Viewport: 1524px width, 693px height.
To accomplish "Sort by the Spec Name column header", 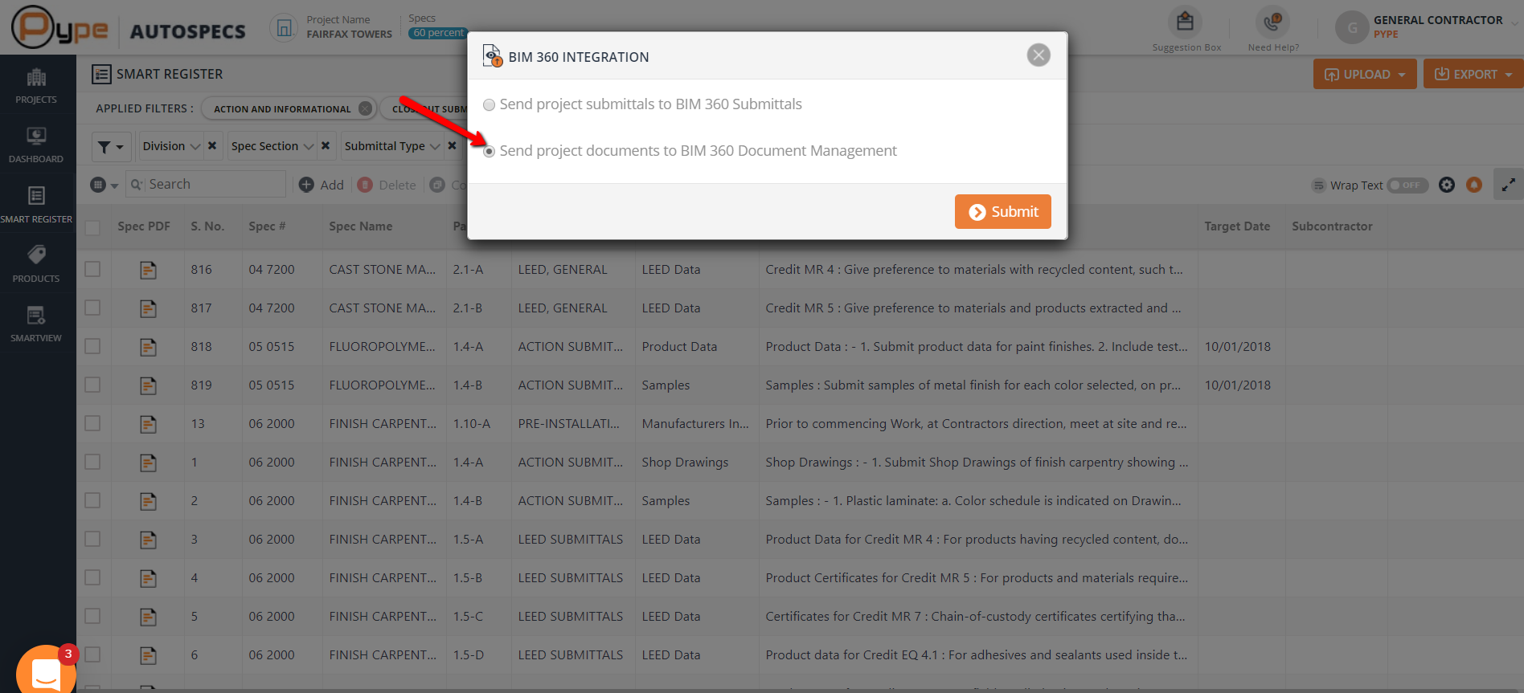I will coord(361,227).
